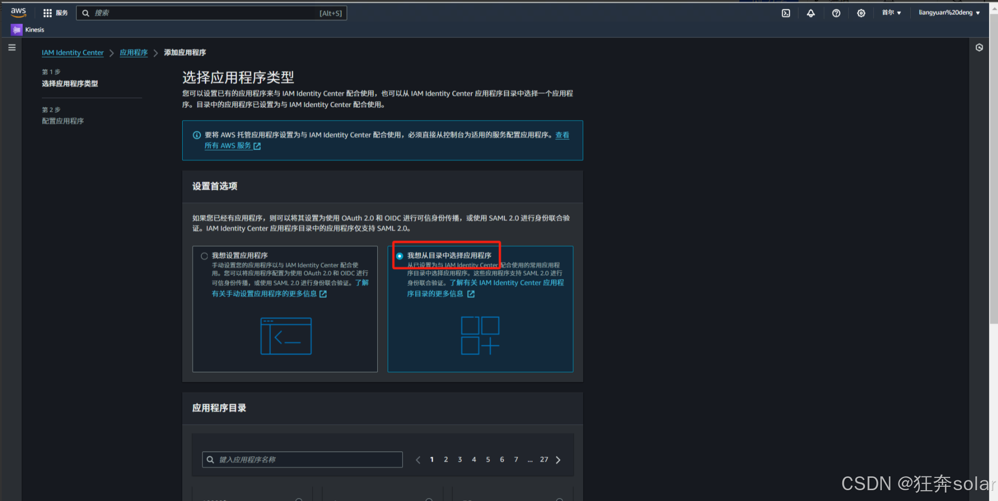998x501 pixels.
Task: Go to 应用程序 breadcrumb link
Action: point(133,53)
